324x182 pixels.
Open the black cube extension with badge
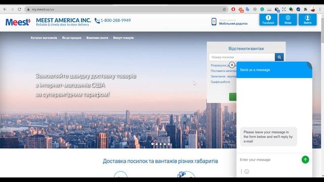pos(277,10)
